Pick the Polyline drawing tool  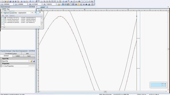click(76, 1)
